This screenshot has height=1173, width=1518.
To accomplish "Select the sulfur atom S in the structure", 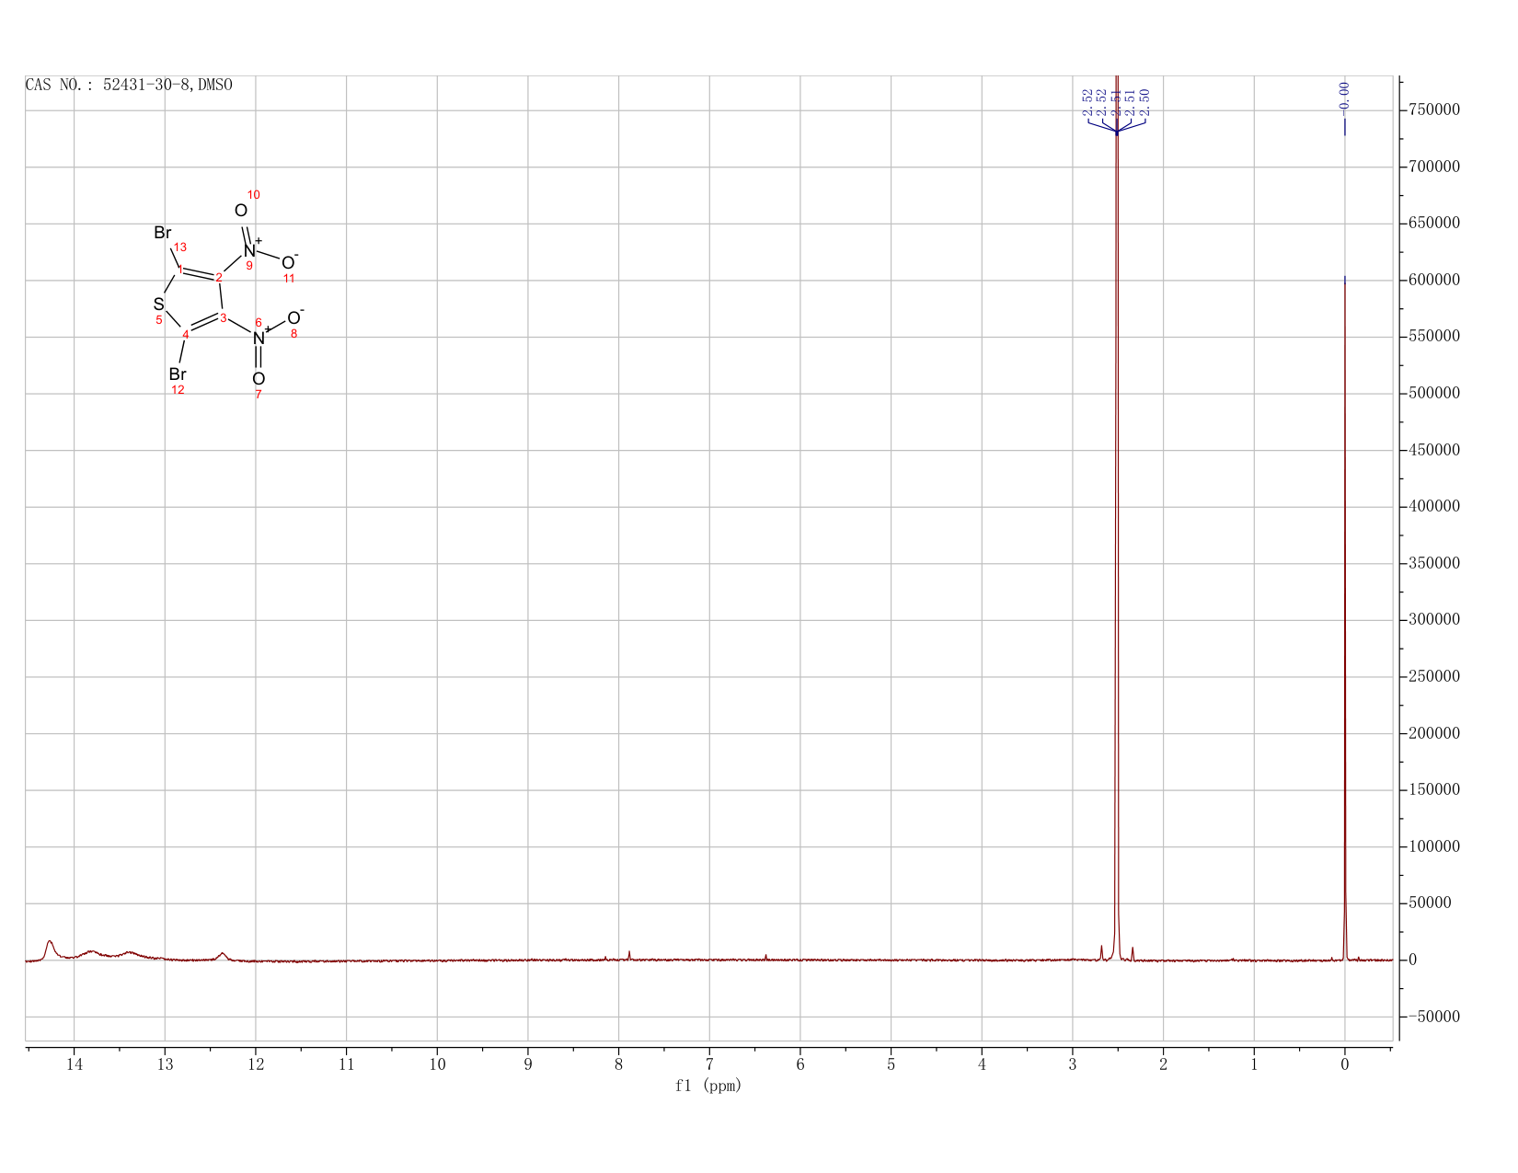I will pos(158,304).
